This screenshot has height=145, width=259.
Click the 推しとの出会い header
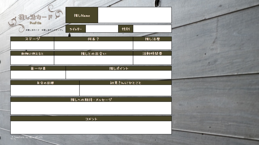click(94, 53)
